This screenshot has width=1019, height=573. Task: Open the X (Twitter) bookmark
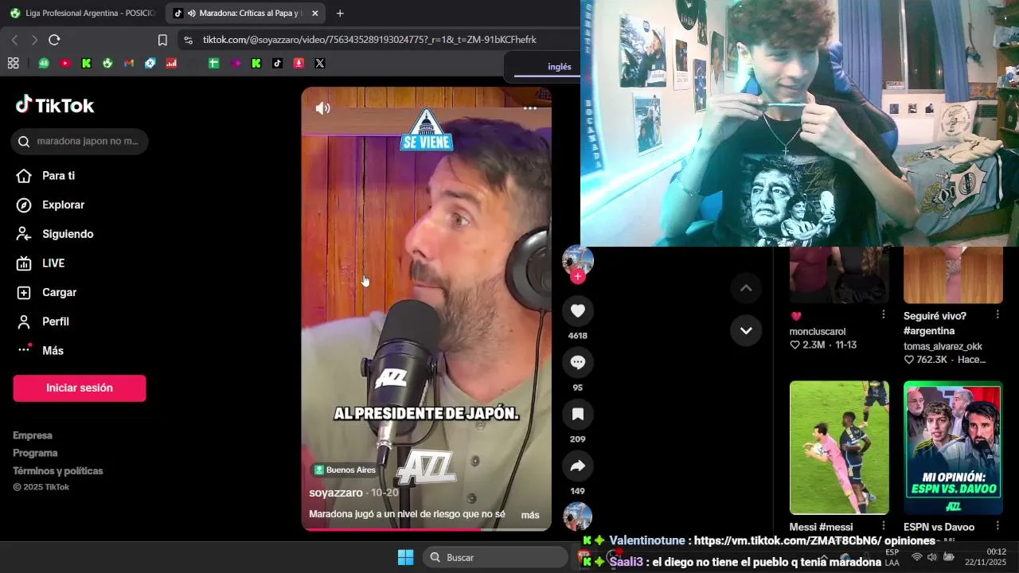click(320, 63)
